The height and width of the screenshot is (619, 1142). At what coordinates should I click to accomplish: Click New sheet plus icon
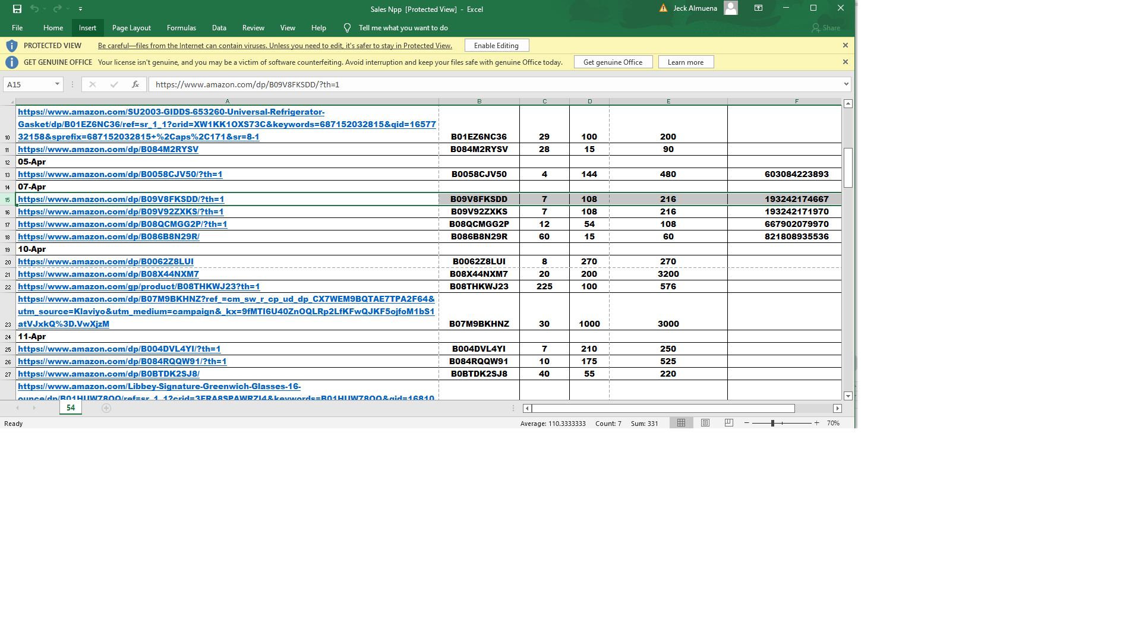pyautogui.click(x=106, y=408)
